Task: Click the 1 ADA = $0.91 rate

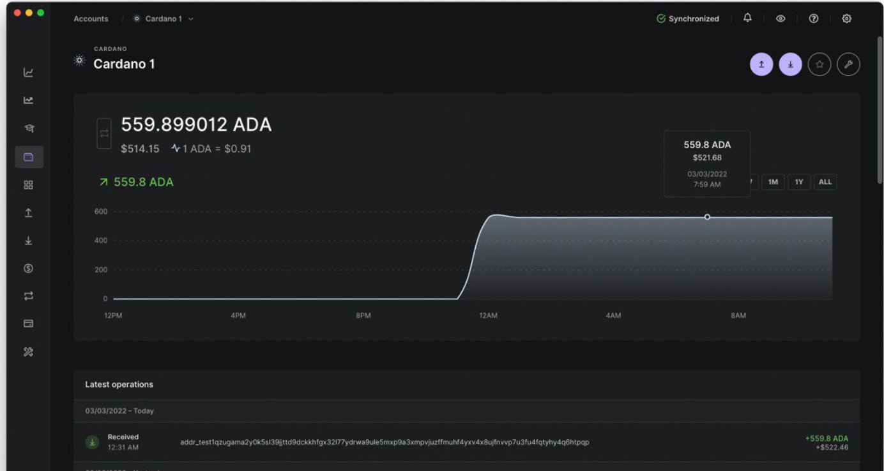Action: click(217, 149)
